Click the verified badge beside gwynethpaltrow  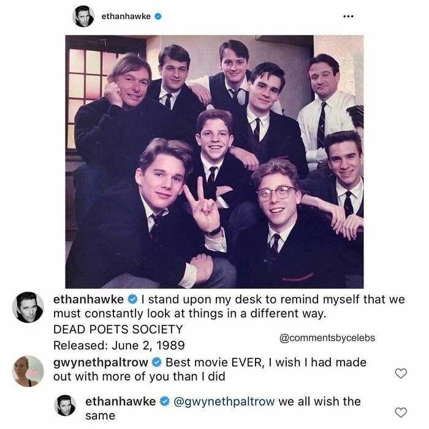[156, 362]
